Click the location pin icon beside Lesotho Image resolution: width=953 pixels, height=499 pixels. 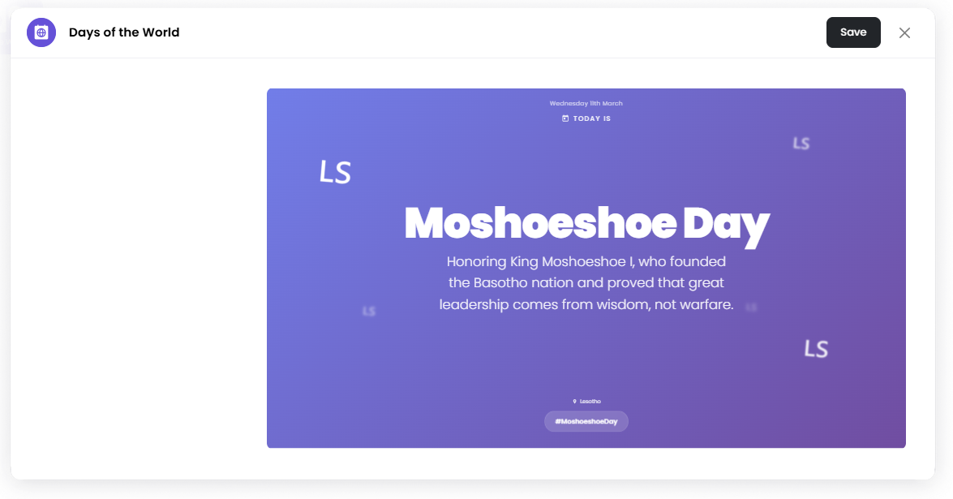point(574,402)
